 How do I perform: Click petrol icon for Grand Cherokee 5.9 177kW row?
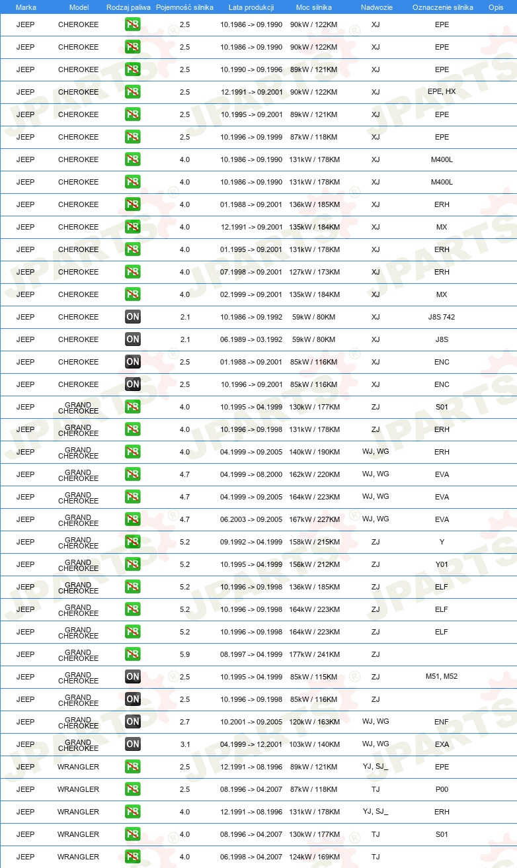(132, 654)
